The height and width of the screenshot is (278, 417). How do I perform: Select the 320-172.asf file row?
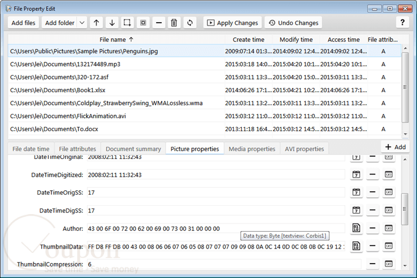(204, 77)
